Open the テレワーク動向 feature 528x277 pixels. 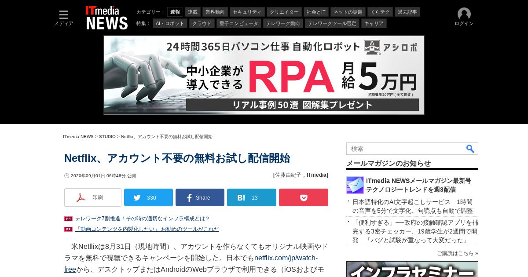pyautogui.click(x=283, y=23)
